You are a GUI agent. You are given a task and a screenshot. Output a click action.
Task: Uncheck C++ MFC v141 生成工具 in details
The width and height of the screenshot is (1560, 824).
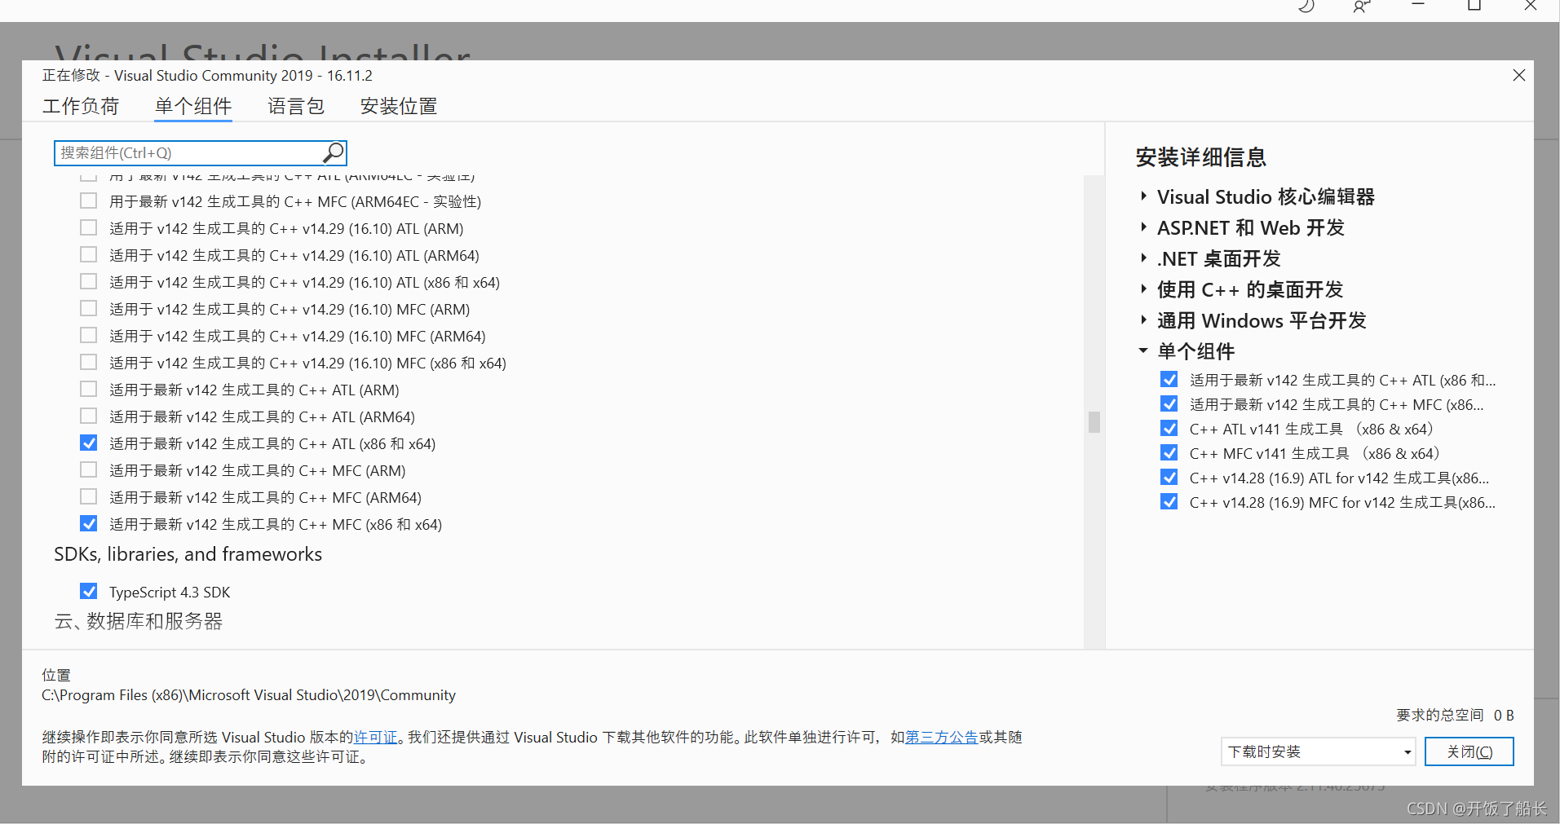[1169, 452]
